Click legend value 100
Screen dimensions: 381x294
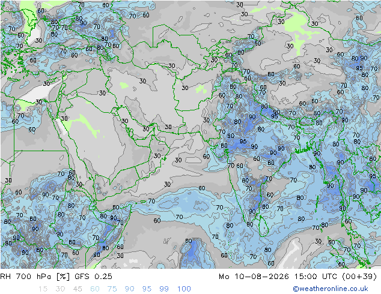click(184, 289)
